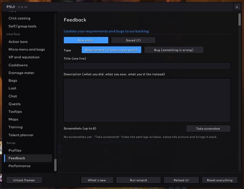This screenshot has width=244, height=189.
Task: Click the sidebar scrollbar thumb
Action: tap(55, 165)
